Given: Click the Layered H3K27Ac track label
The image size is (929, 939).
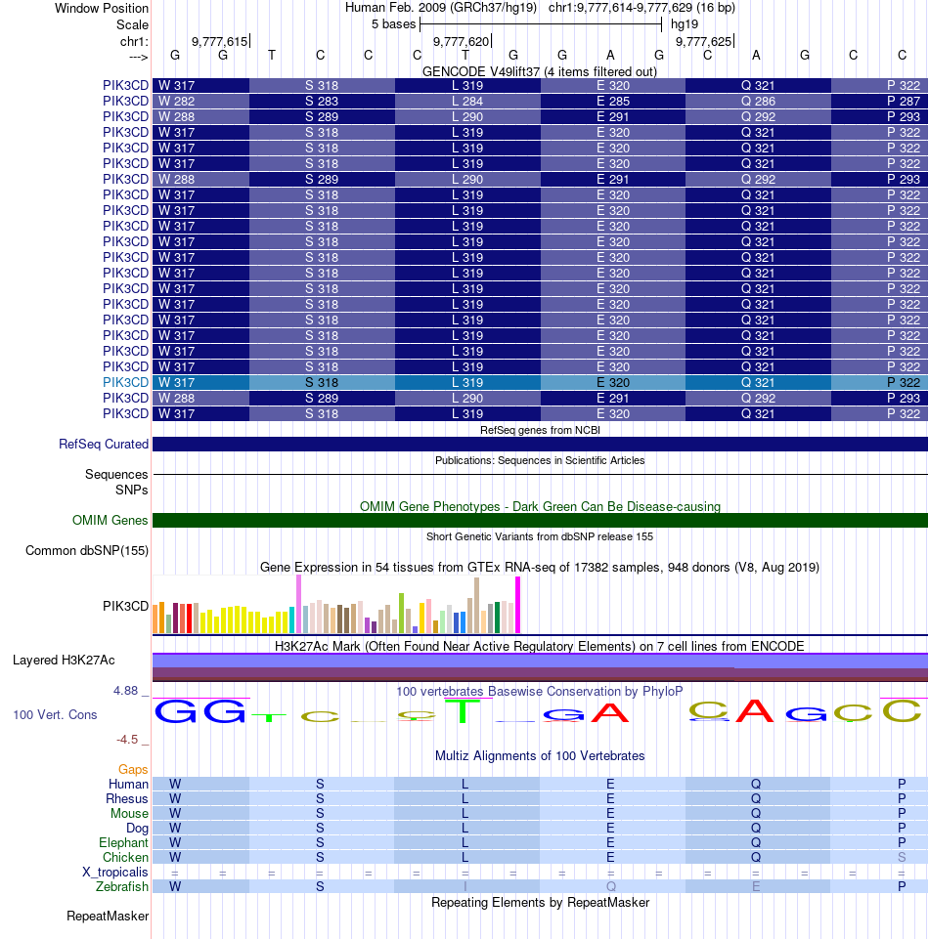Looking at the screenshot, I should point(64,660).
